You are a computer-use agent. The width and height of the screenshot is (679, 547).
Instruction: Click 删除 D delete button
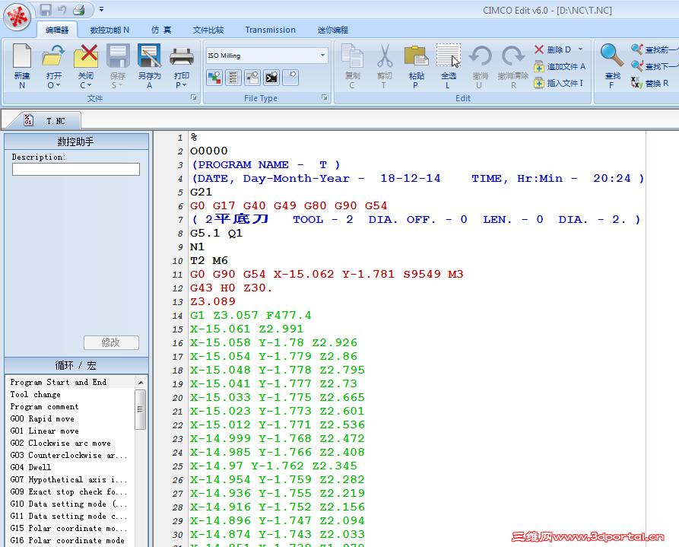point(553,49)
